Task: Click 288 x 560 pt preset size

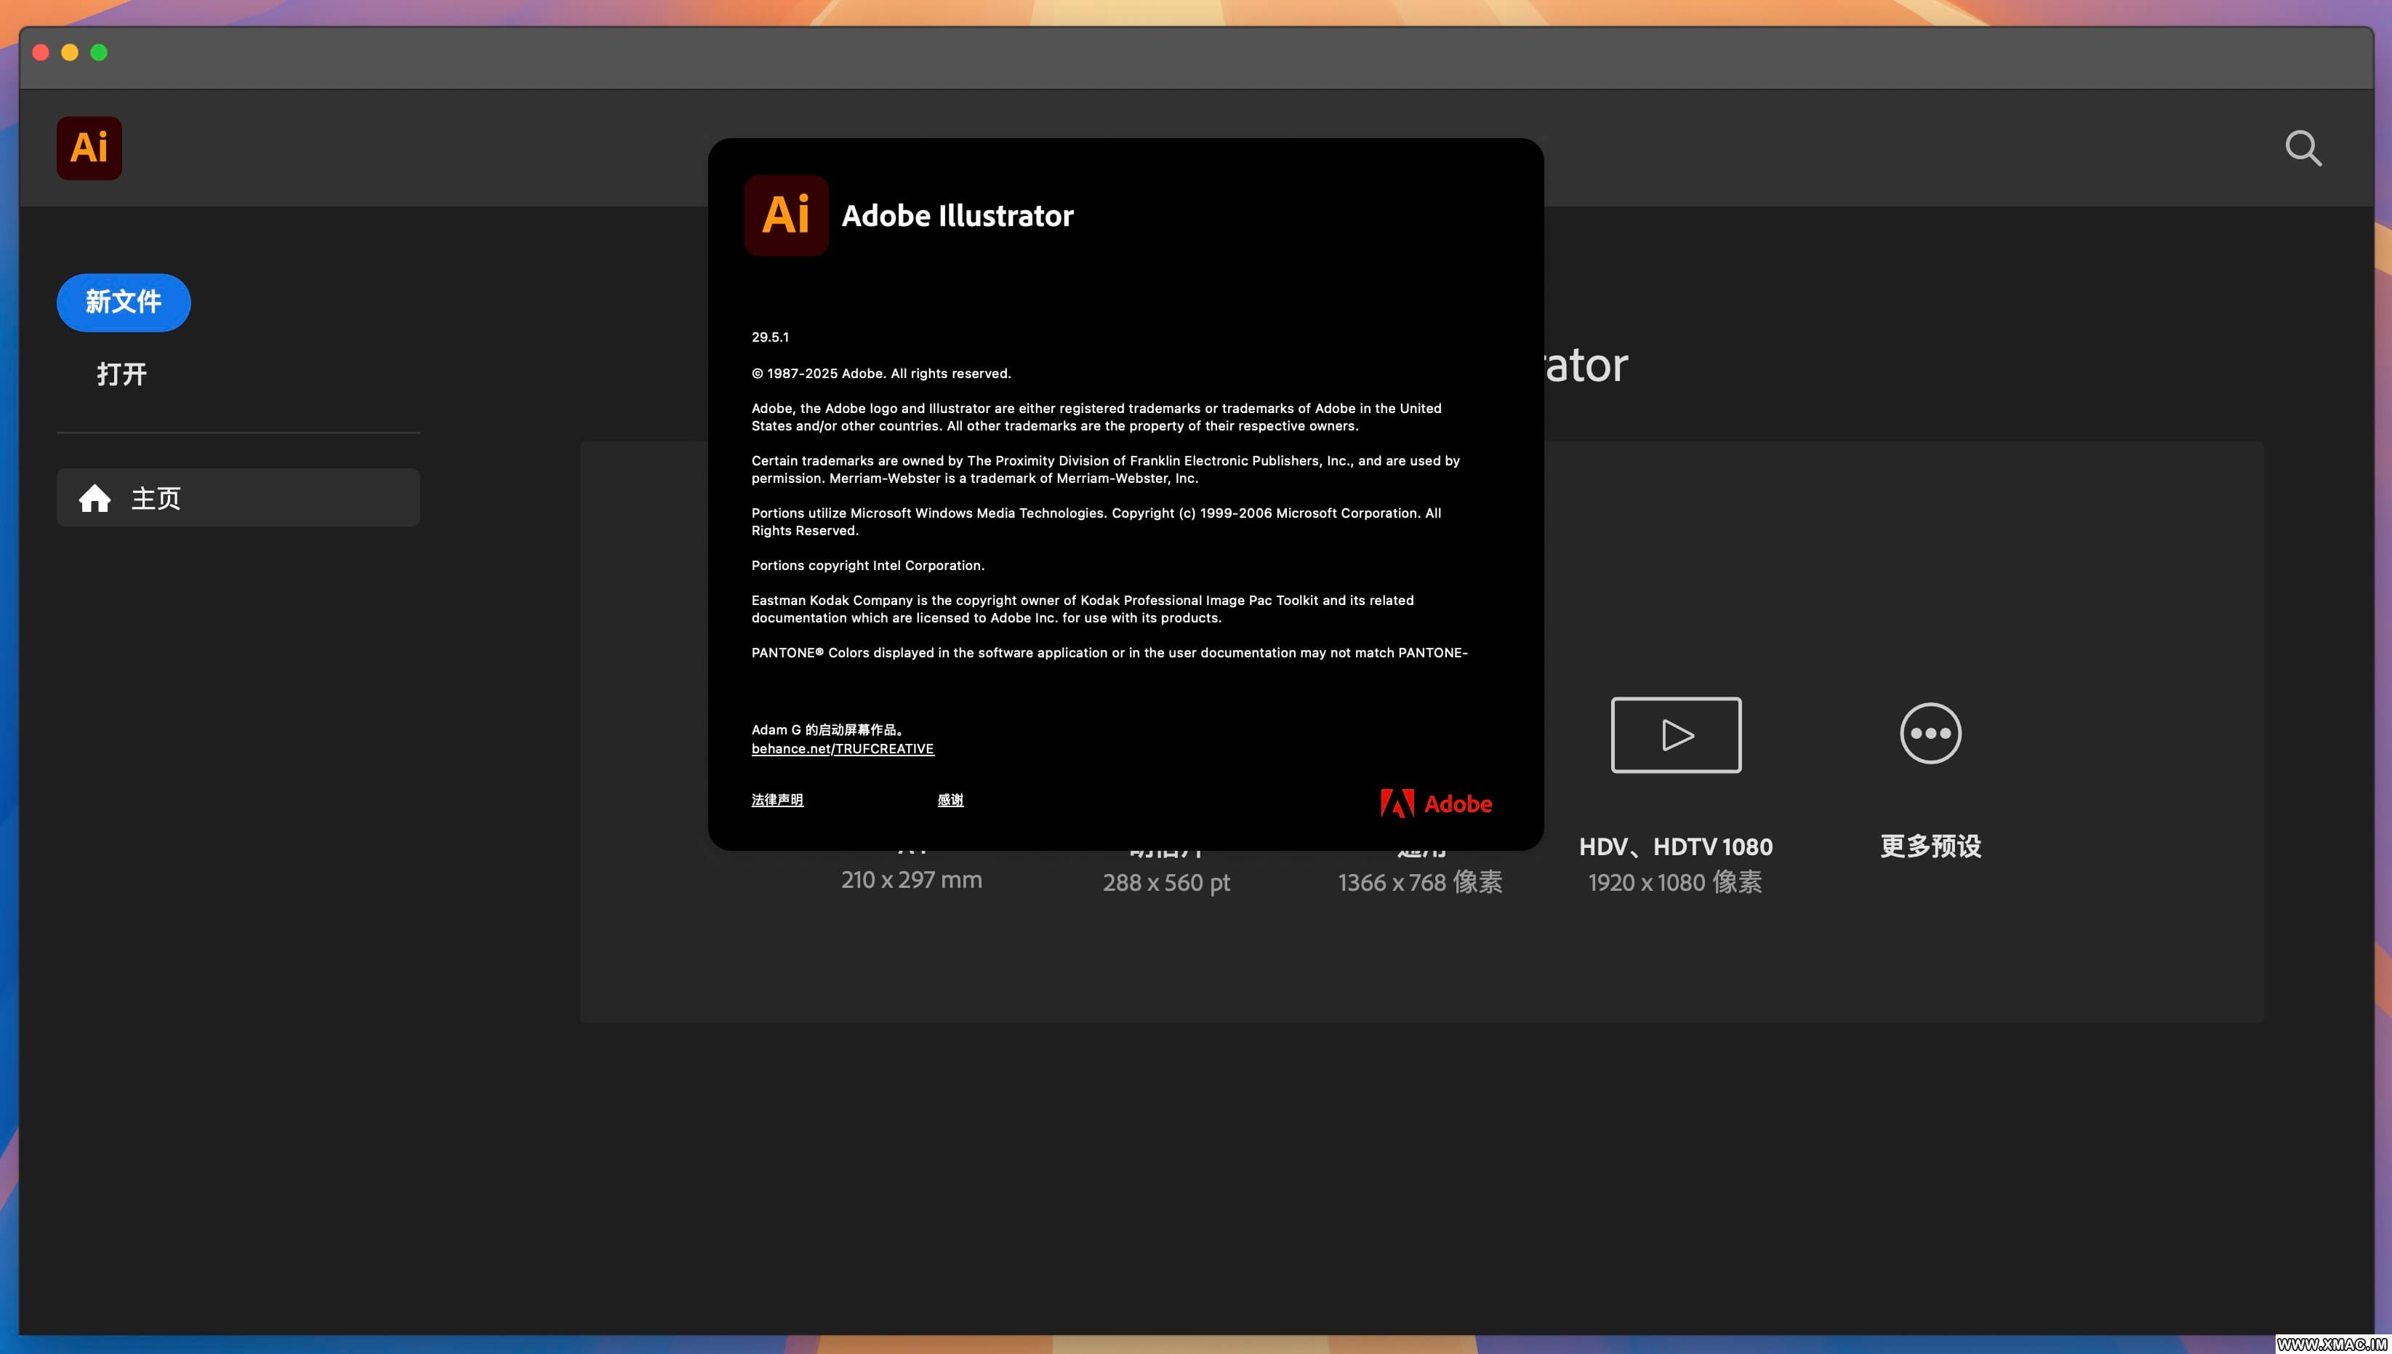Action: pyautogui.click(x=1165, y=883)
